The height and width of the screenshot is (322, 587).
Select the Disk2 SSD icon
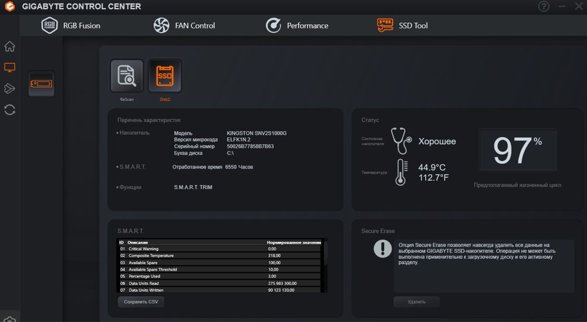tap(165, 76)
